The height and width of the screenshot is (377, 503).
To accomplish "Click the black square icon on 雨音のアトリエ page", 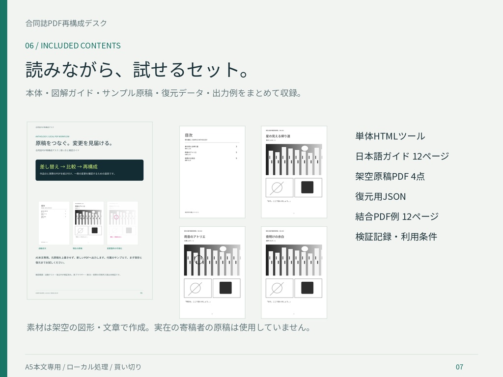I will 226,288.
